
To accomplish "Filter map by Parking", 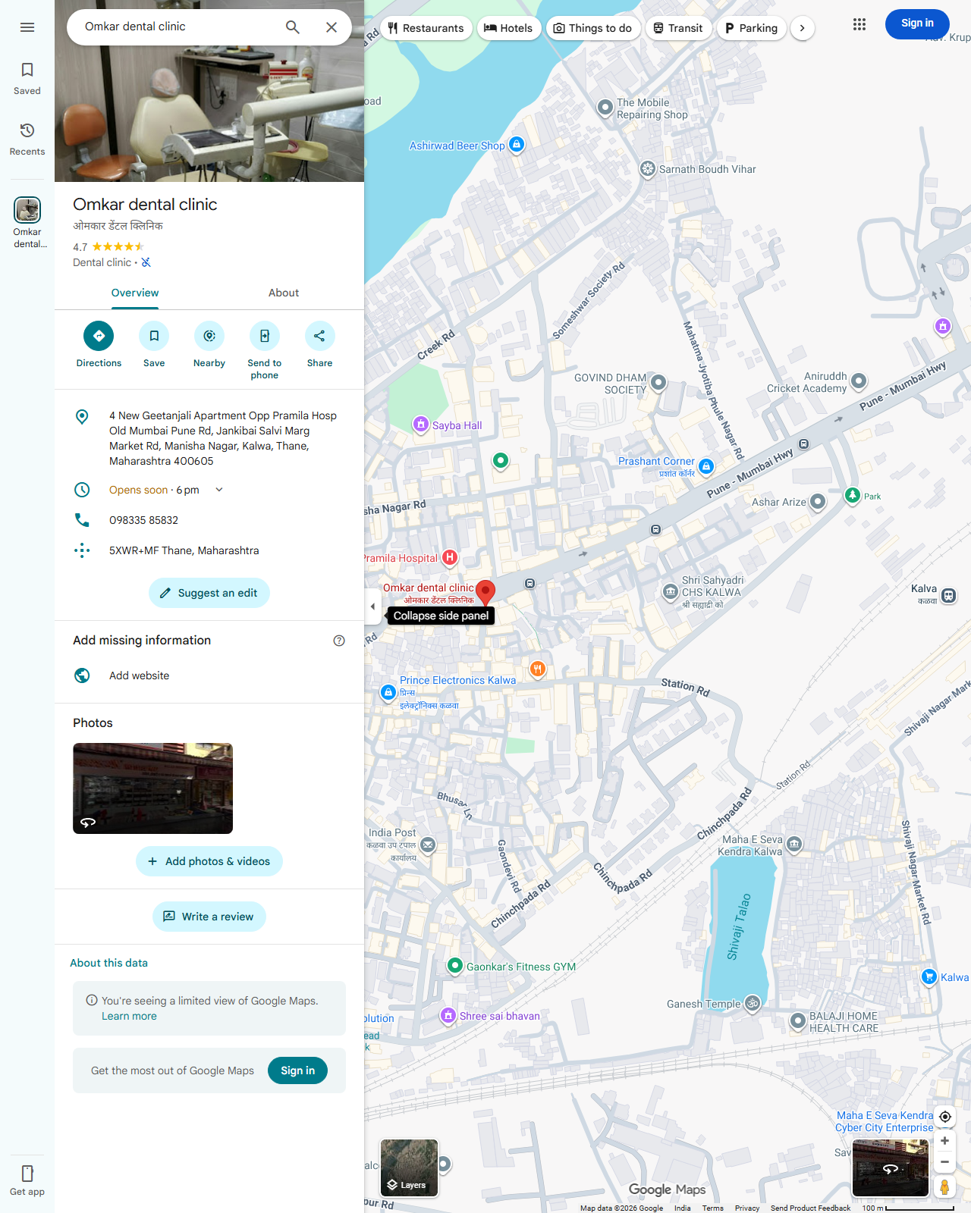I will (x=751, y=28).
